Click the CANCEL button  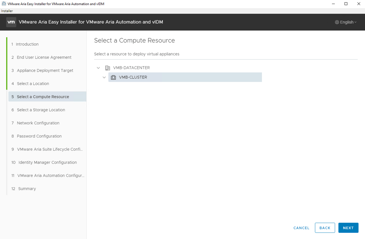coord(301,228)
